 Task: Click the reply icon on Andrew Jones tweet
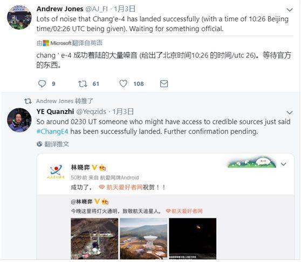(42, 84)
